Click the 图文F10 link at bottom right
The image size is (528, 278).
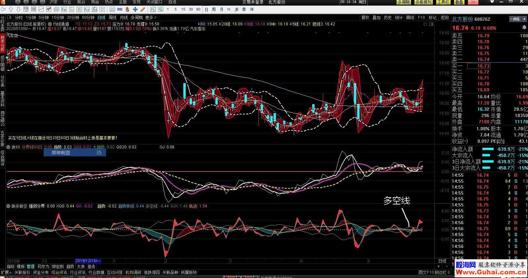[x=426, y=272]
